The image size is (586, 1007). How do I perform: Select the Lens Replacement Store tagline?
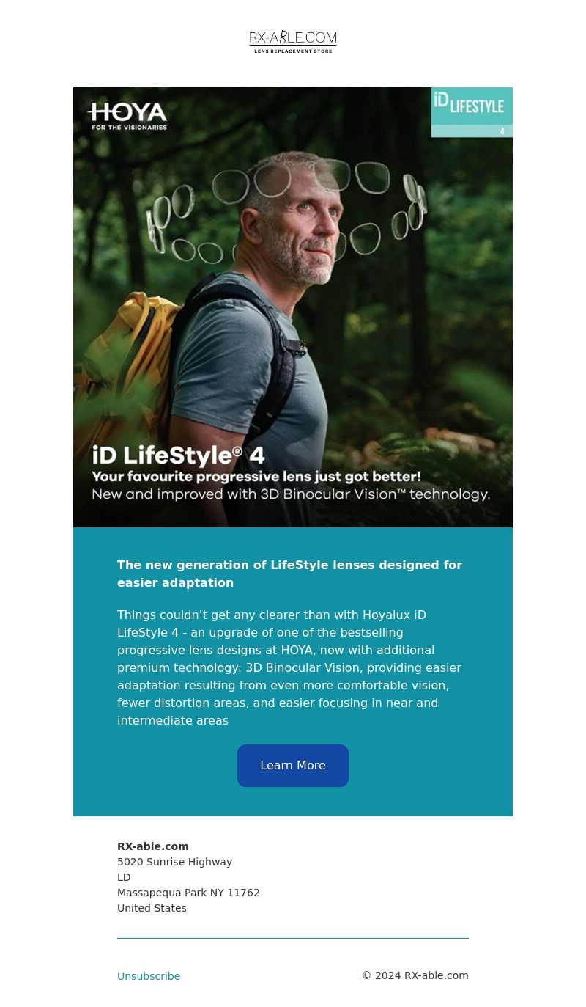pos(293,51)
